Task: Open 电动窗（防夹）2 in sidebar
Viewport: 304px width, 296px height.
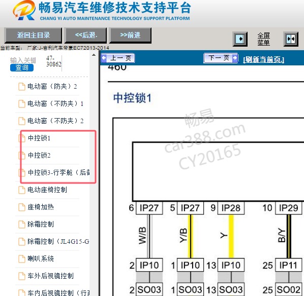Action: [52, 87]
